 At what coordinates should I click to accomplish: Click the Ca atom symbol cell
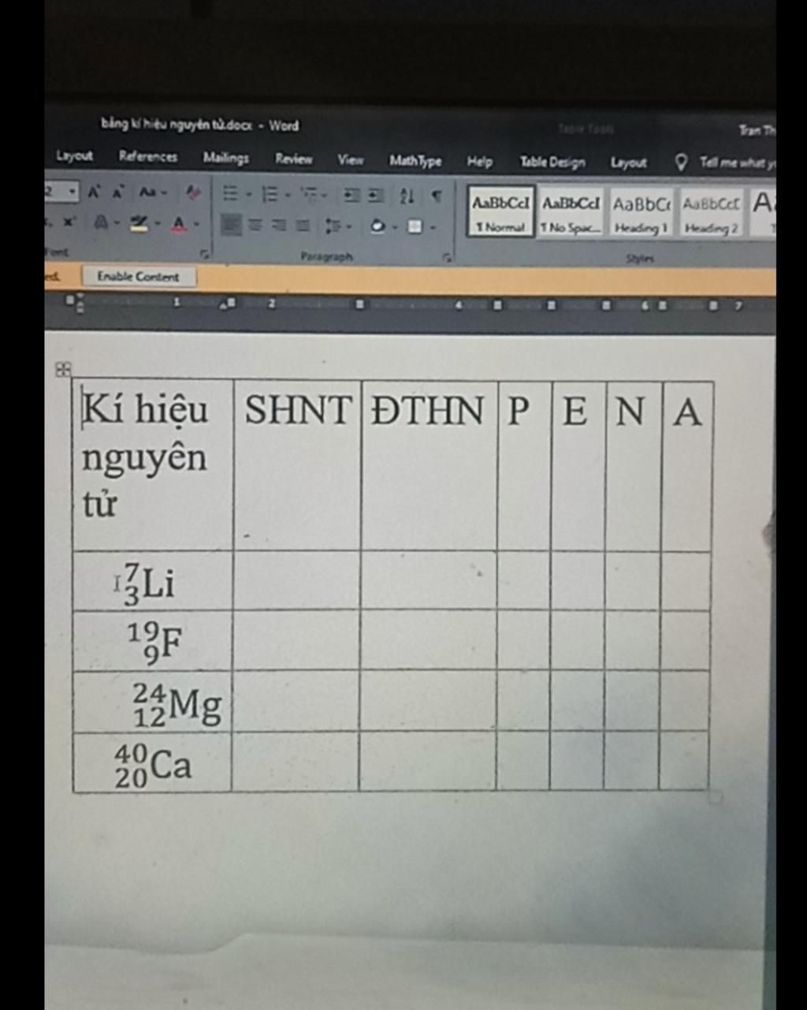coord(153,762)
